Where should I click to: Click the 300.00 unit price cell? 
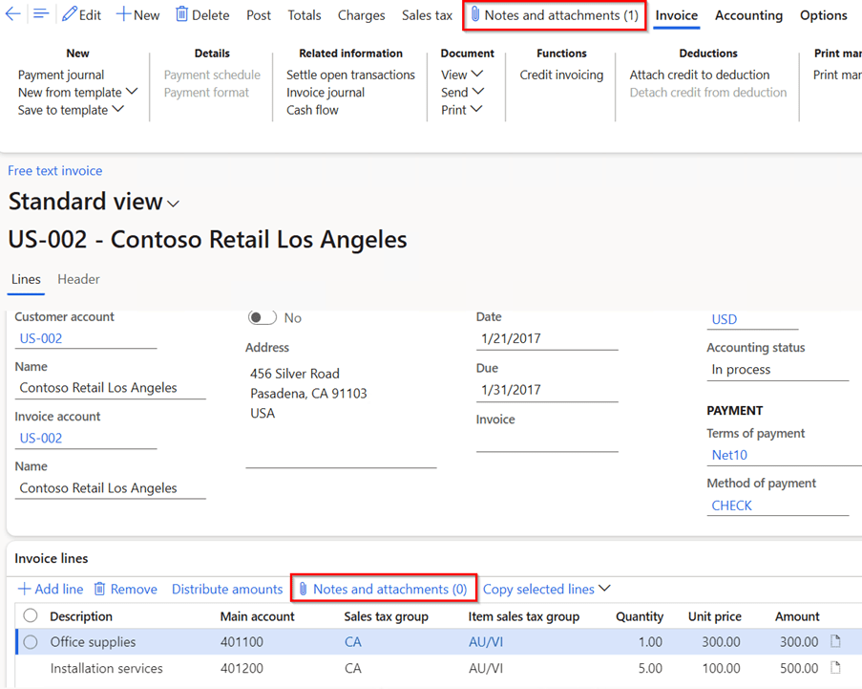coord(721,641)
